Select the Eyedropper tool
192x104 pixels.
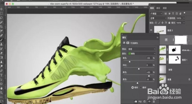(1, 31)
